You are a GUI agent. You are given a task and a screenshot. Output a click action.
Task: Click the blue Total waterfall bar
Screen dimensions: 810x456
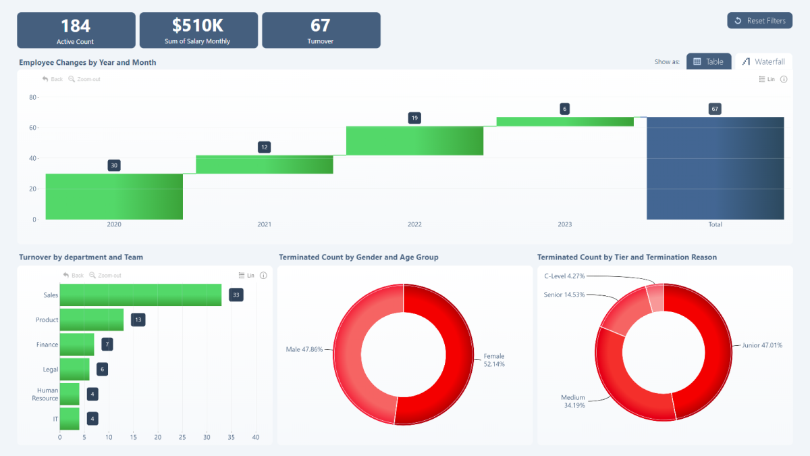[x=715, y=168]
